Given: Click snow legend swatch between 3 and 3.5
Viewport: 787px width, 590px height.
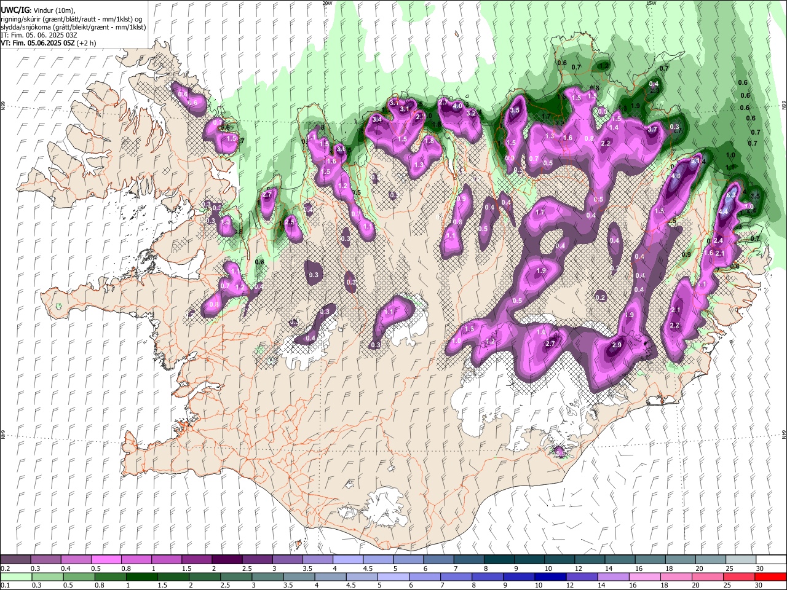Looking at the screenshot, I should click(288, 560).
